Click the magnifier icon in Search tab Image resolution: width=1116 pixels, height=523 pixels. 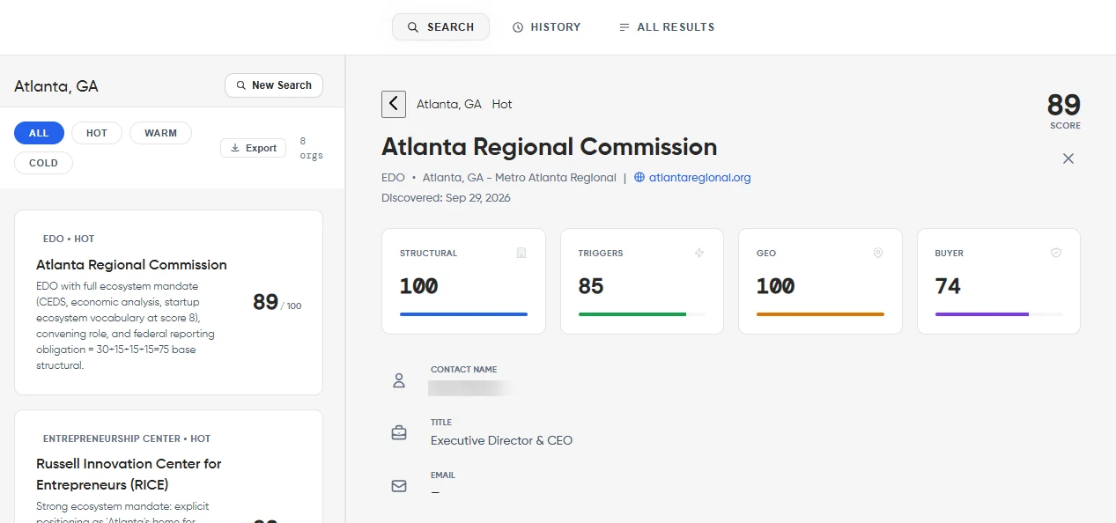413,27
